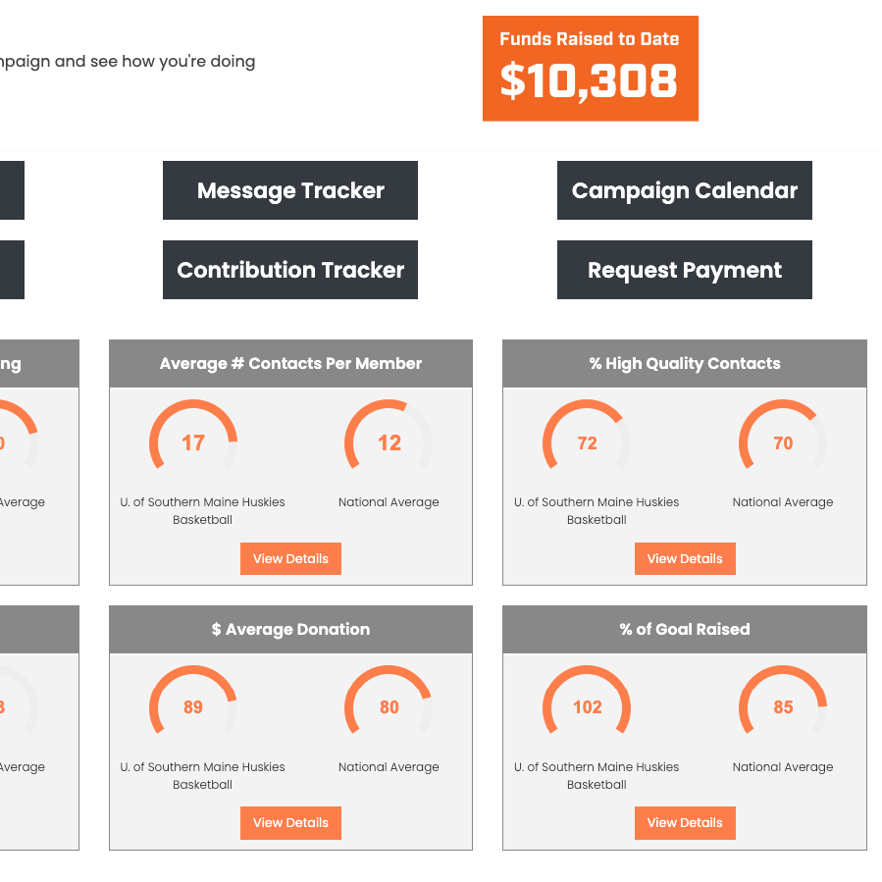This screenshot has height=882, width=882.
Task: Click the Request Payment button
Action: click(x=684, y=270)
